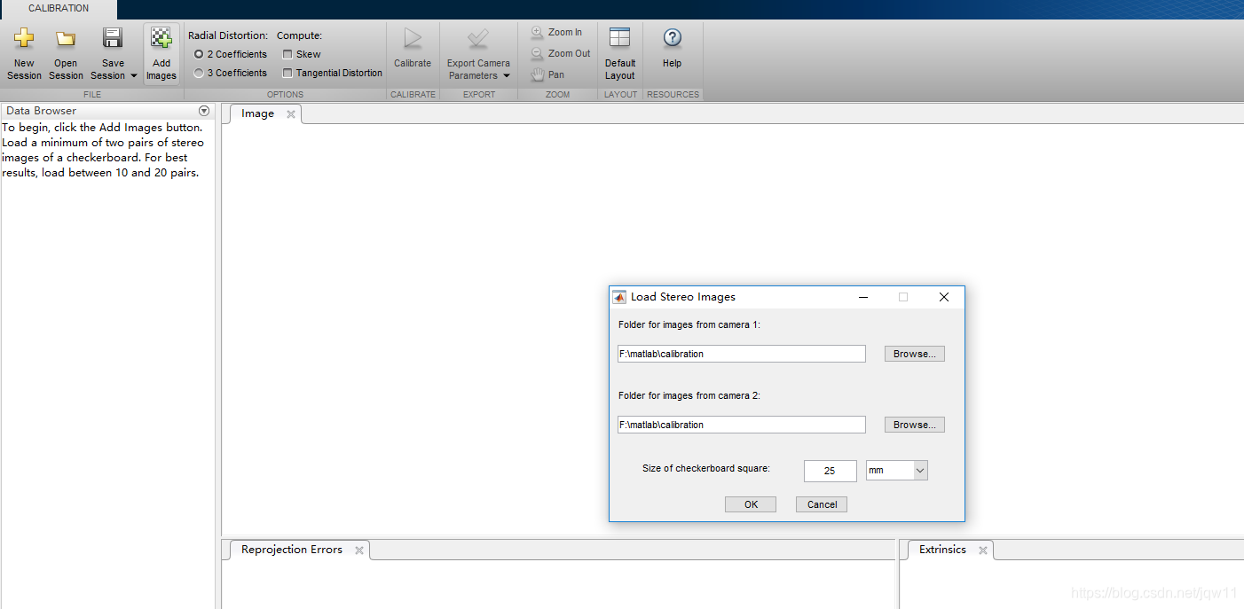Close the Load Stereo Images dialog
The width and height of the screenshot is (1244, 609).
944,297
